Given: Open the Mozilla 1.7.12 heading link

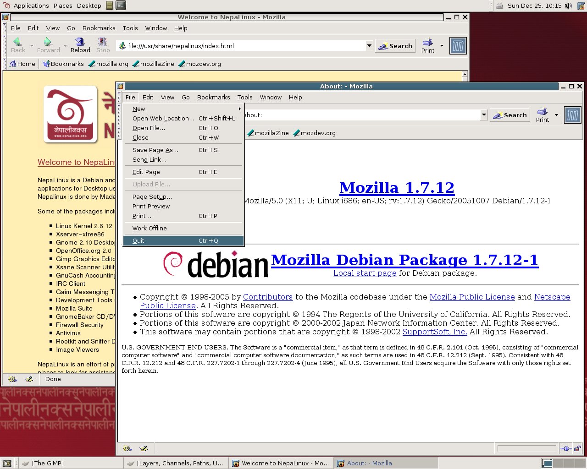Looking at the screenshot, I should point(397,187).
